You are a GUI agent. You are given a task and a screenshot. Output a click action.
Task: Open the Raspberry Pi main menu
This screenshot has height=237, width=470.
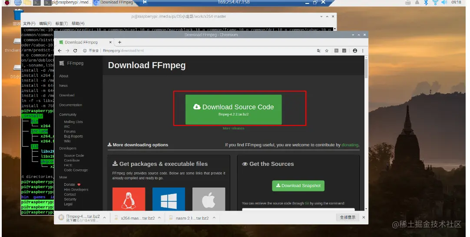[7, 3]
